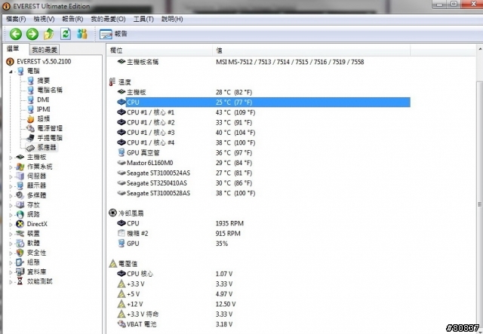Select DMI in the tree
The image size is (483, 334).
[43, 100]
